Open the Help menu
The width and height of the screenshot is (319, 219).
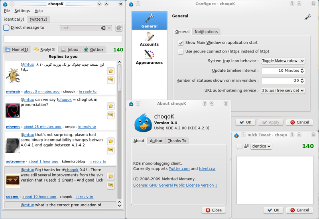pyautogui.click(x=38, y=11)
